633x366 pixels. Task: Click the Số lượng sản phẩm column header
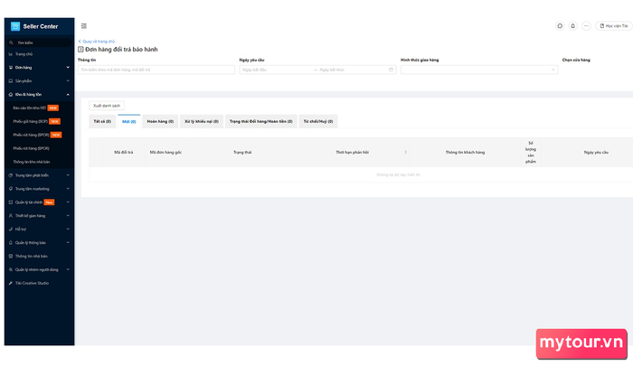531,152
